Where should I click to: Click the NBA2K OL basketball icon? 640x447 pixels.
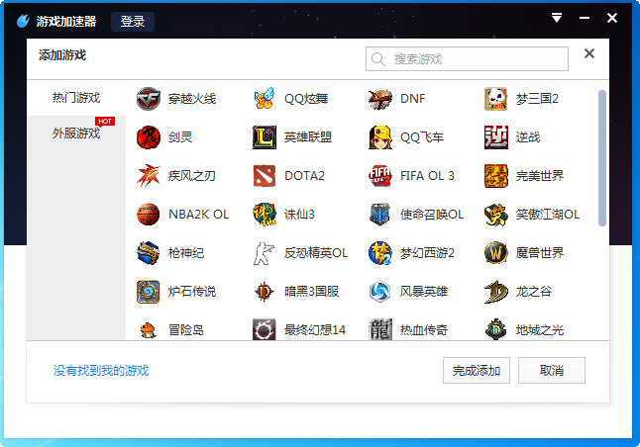pos(149,215)
